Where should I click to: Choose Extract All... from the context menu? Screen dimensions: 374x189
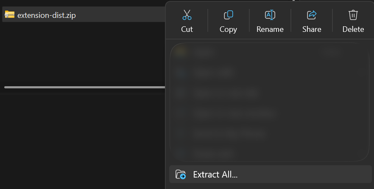[270, 175]
